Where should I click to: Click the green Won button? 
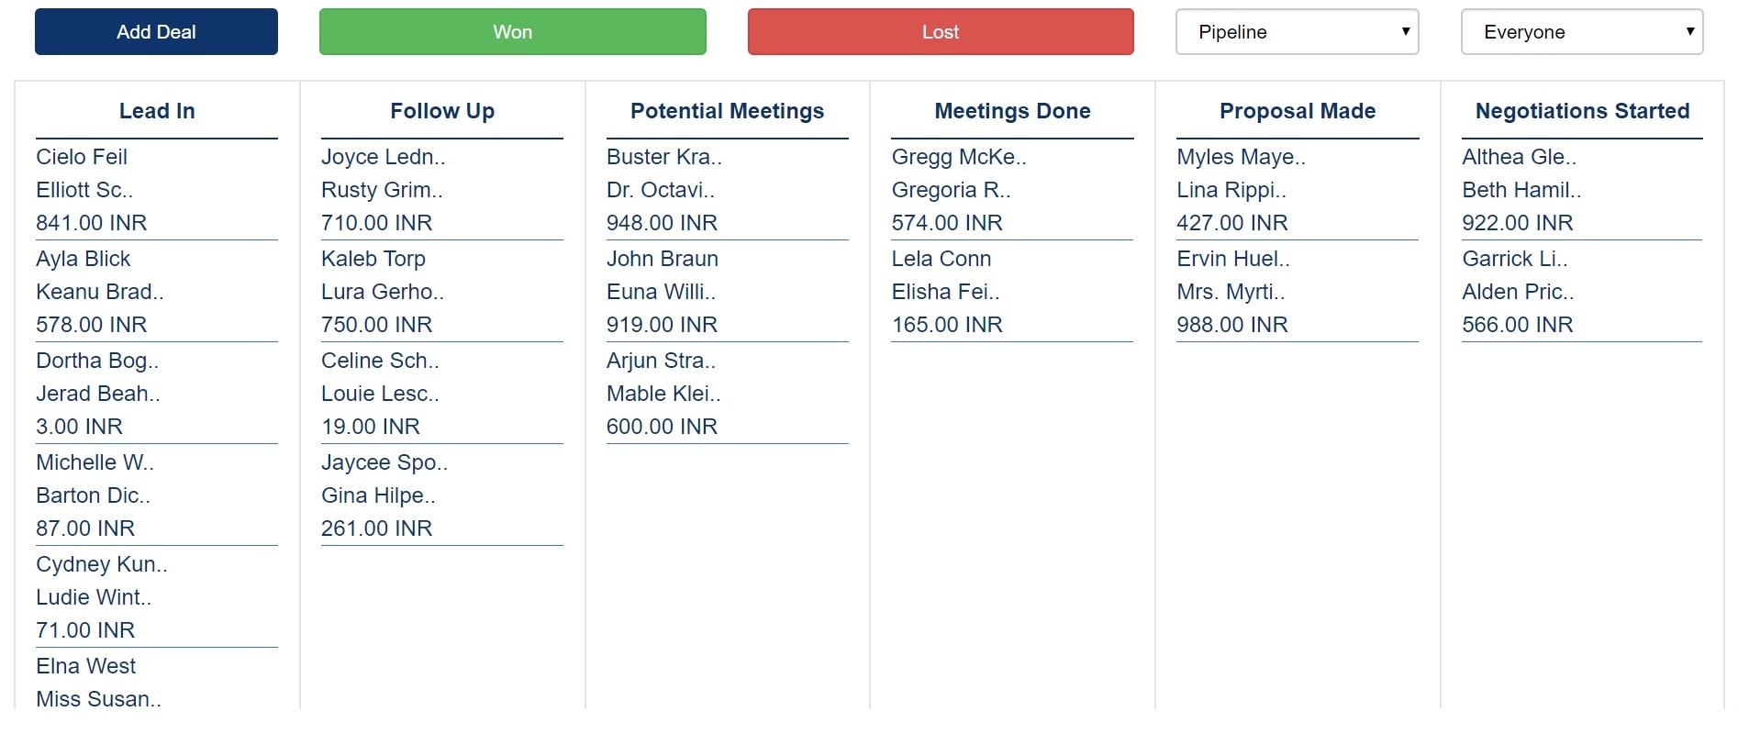[511, 31]
